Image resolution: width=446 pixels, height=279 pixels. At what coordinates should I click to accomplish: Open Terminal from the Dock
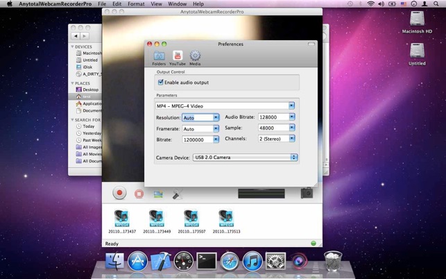coord(207,261)
